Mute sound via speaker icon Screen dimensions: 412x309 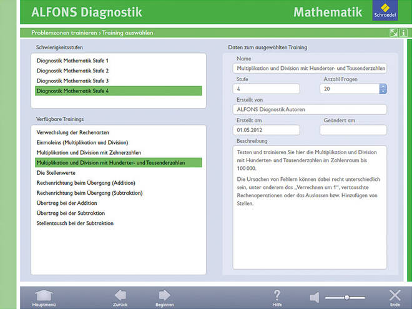click(314, 297)
